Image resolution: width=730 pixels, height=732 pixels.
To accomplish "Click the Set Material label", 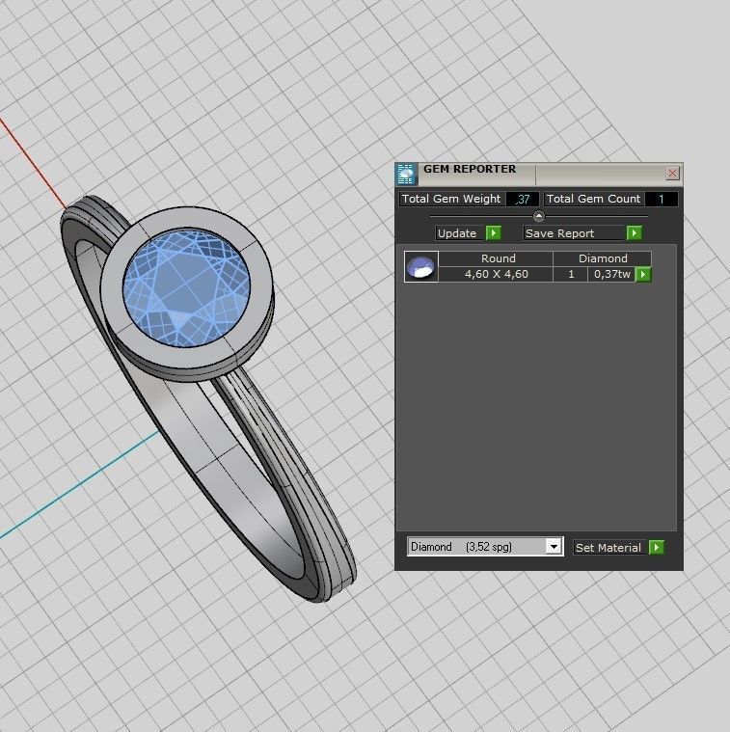I will [608, 548].
